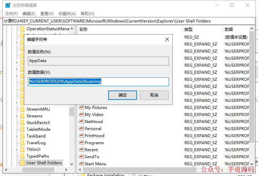The width and height of the screenshot is (258, 176).
Task: Click REG_SZ type cell in first row
Action: click(x=191, y=37)
